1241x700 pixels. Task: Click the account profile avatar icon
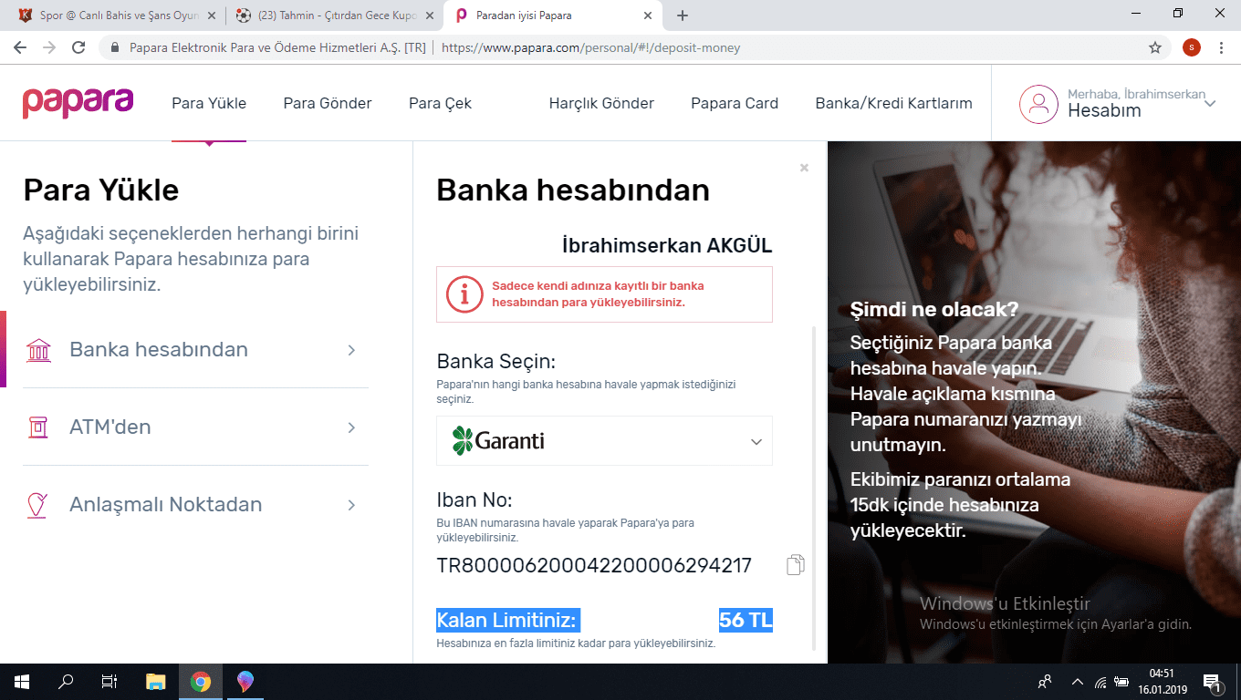(1038, 104)
